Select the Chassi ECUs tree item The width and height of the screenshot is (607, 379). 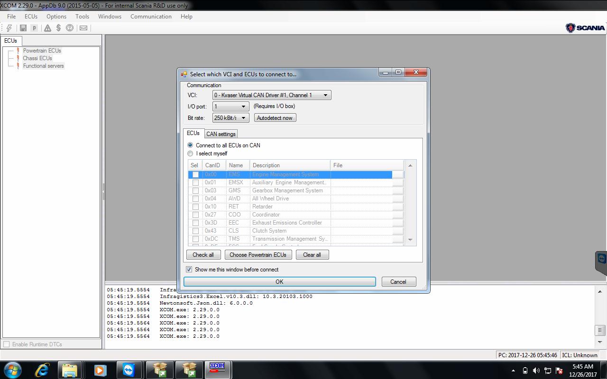click(37, 58)
